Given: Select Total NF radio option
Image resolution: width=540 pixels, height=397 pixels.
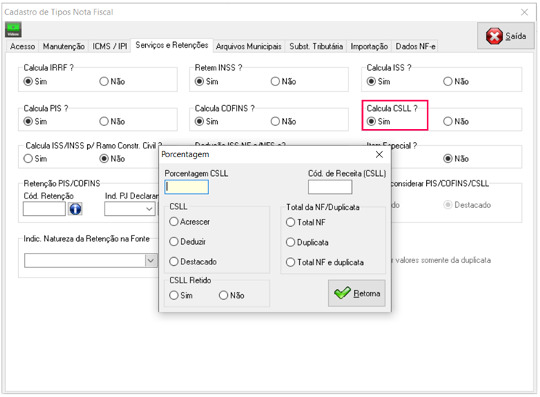Looking at the screenshot, I should click(x=291, y=222).
